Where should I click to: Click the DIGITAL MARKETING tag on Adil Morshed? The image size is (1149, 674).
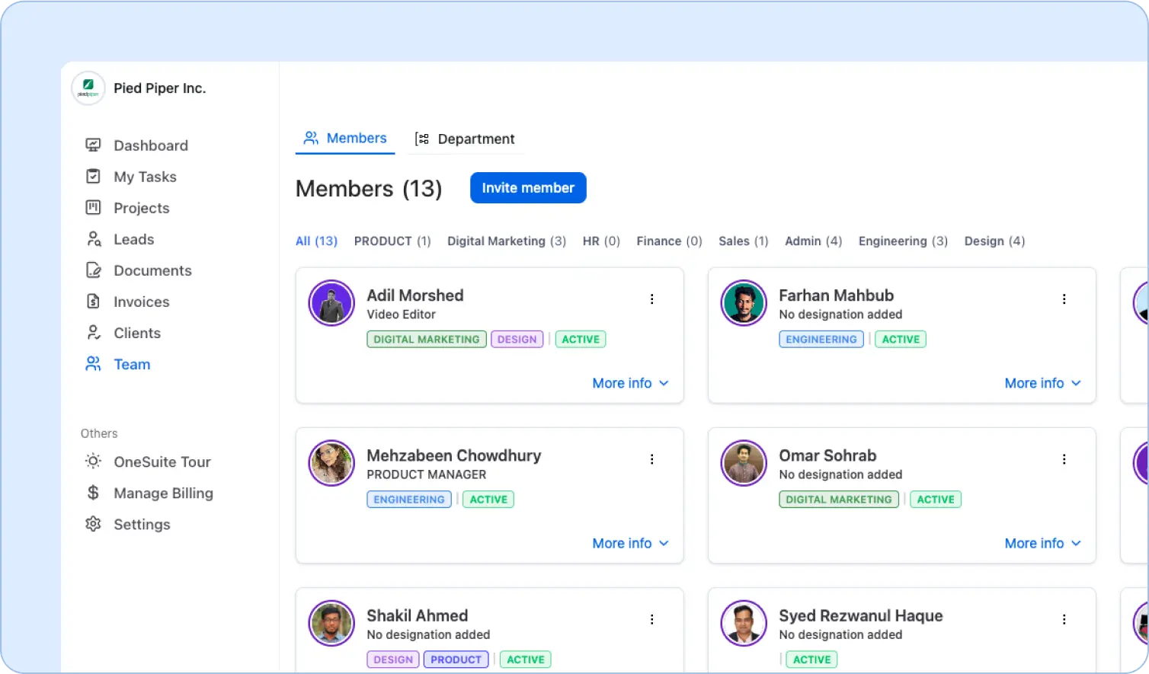tap(427, 339)
